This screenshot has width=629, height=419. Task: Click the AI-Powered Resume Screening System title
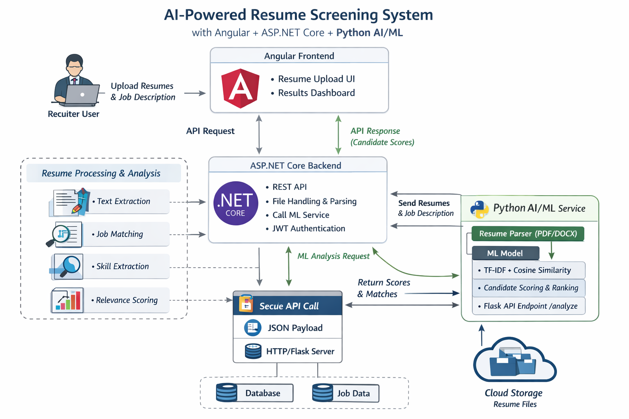(x=299, y=15)
